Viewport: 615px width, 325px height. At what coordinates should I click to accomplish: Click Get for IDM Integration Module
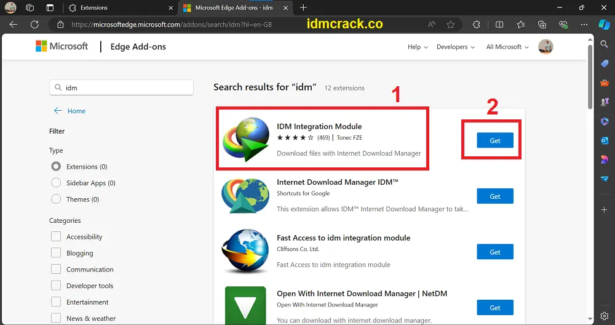click(x=495, y=140)
